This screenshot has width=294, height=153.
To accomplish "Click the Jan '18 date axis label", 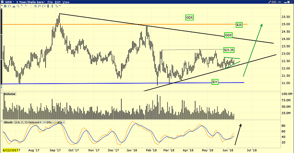I will click(132, 150).
